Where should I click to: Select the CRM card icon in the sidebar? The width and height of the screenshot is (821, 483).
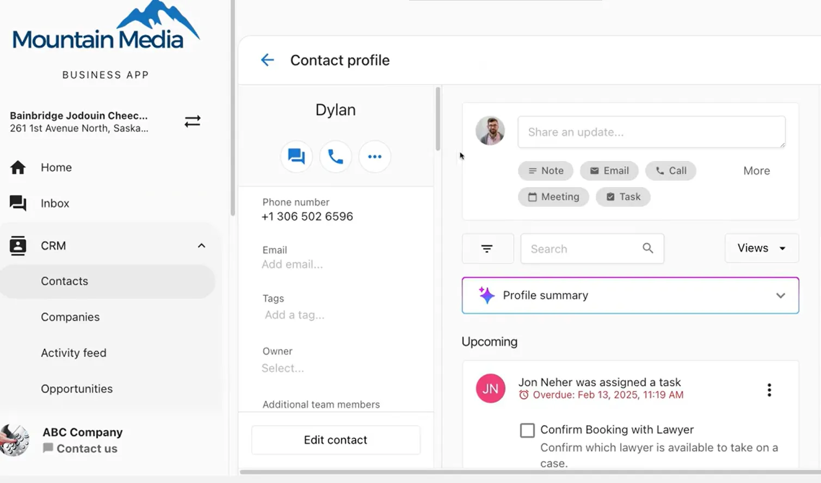(x=18, y=245)
